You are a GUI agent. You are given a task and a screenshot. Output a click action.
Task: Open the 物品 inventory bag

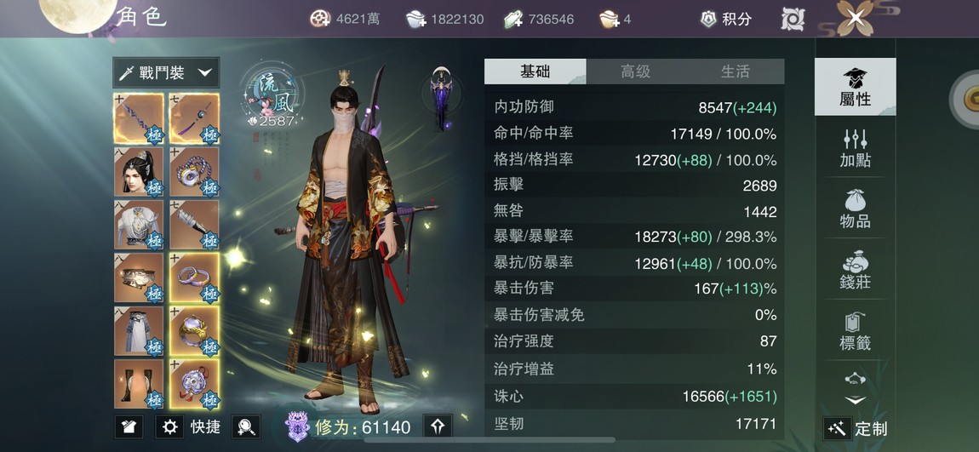click(855, 209)
